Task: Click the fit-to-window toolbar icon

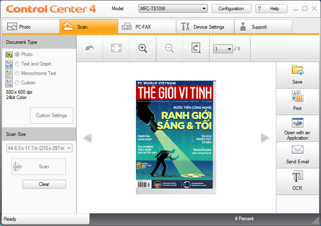Action: click(116, 49)
